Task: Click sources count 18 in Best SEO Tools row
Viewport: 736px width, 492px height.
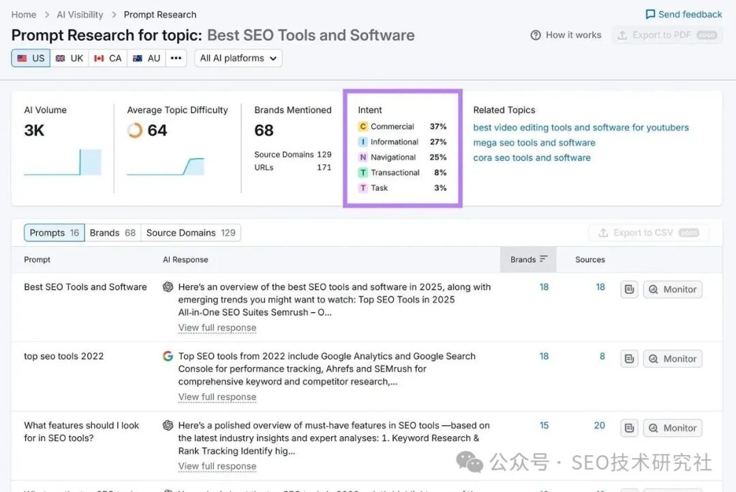Action: tap(600, 287)
